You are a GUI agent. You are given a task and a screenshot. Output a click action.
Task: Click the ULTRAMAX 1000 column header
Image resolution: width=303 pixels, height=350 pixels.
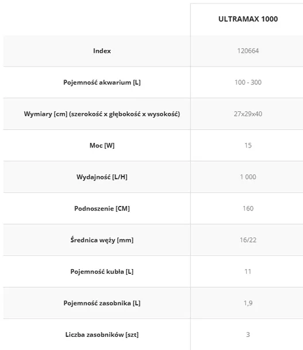[248, 19]
